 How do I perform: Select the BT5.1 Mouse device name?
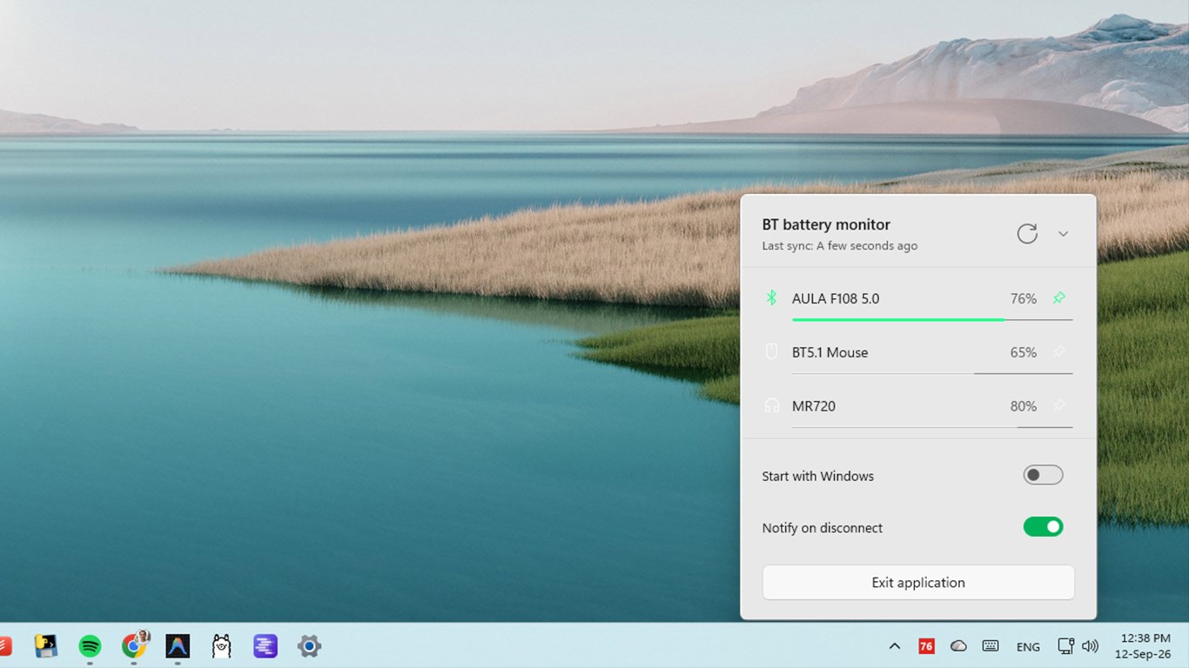pyautogui.click(x=830, y=352)
